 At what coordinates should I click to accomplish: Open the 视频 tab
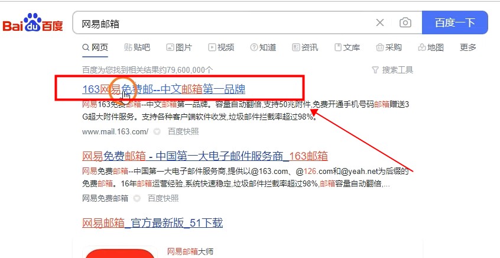[221, 47]
